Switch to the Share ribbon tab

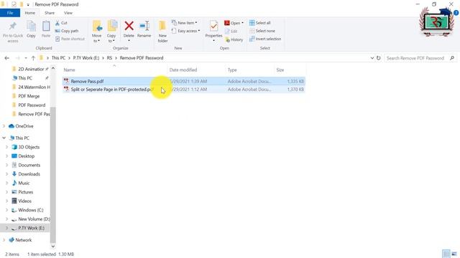[50, 13]
